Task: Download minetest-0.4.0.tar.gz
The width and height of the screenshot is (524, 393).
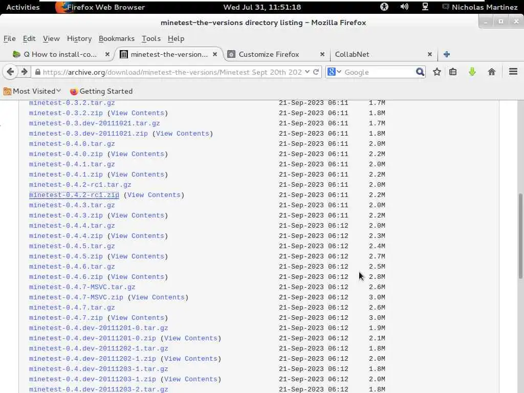Action: (x=72, y=144)
